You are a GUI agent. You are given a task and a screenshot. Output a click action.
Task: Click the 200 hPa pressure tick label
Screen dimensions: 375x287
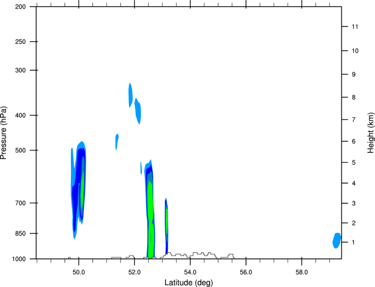[20, 7]
